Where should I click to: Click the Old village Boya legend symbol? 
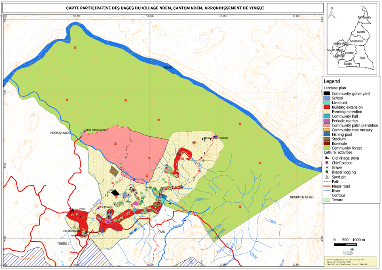click(x=327, y=158)
